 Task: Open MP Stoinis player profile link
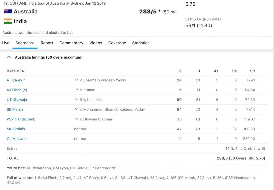[x=16, y=129]
